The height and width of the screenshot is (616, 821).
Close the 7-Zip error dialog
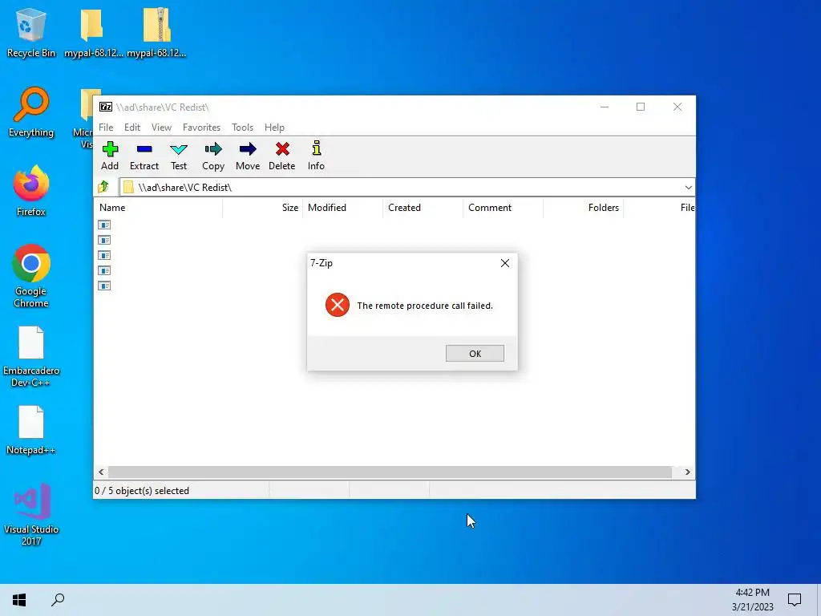pyautogui.click(x=505, y=263)
